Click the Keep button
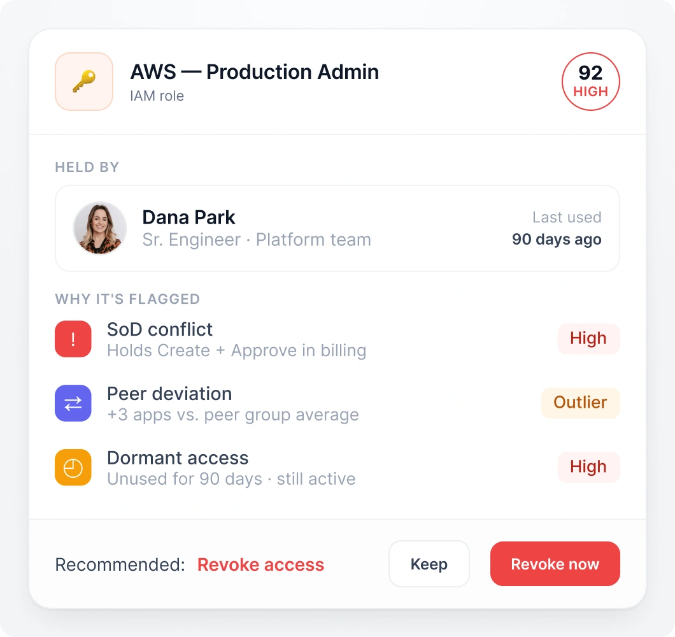 click(429, 564)
